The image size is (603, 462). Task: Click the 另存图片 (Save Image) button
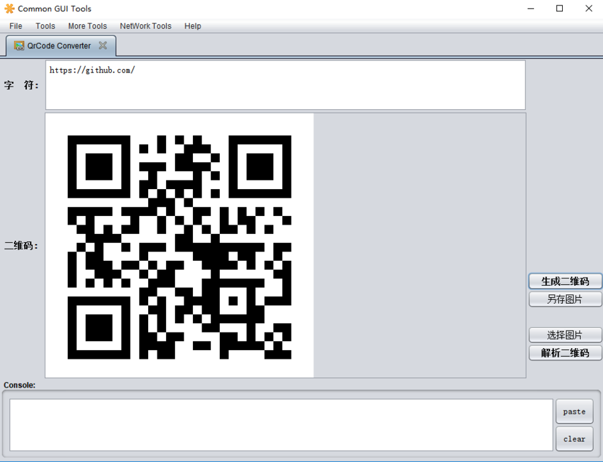pyautogui.click(x=565, y=299)
